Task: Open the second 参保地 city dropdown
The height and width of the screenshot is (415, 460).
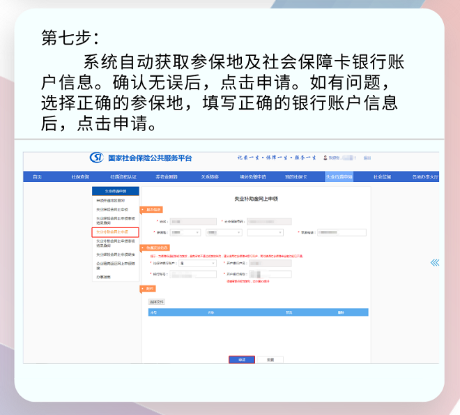Action: (224, 232)
